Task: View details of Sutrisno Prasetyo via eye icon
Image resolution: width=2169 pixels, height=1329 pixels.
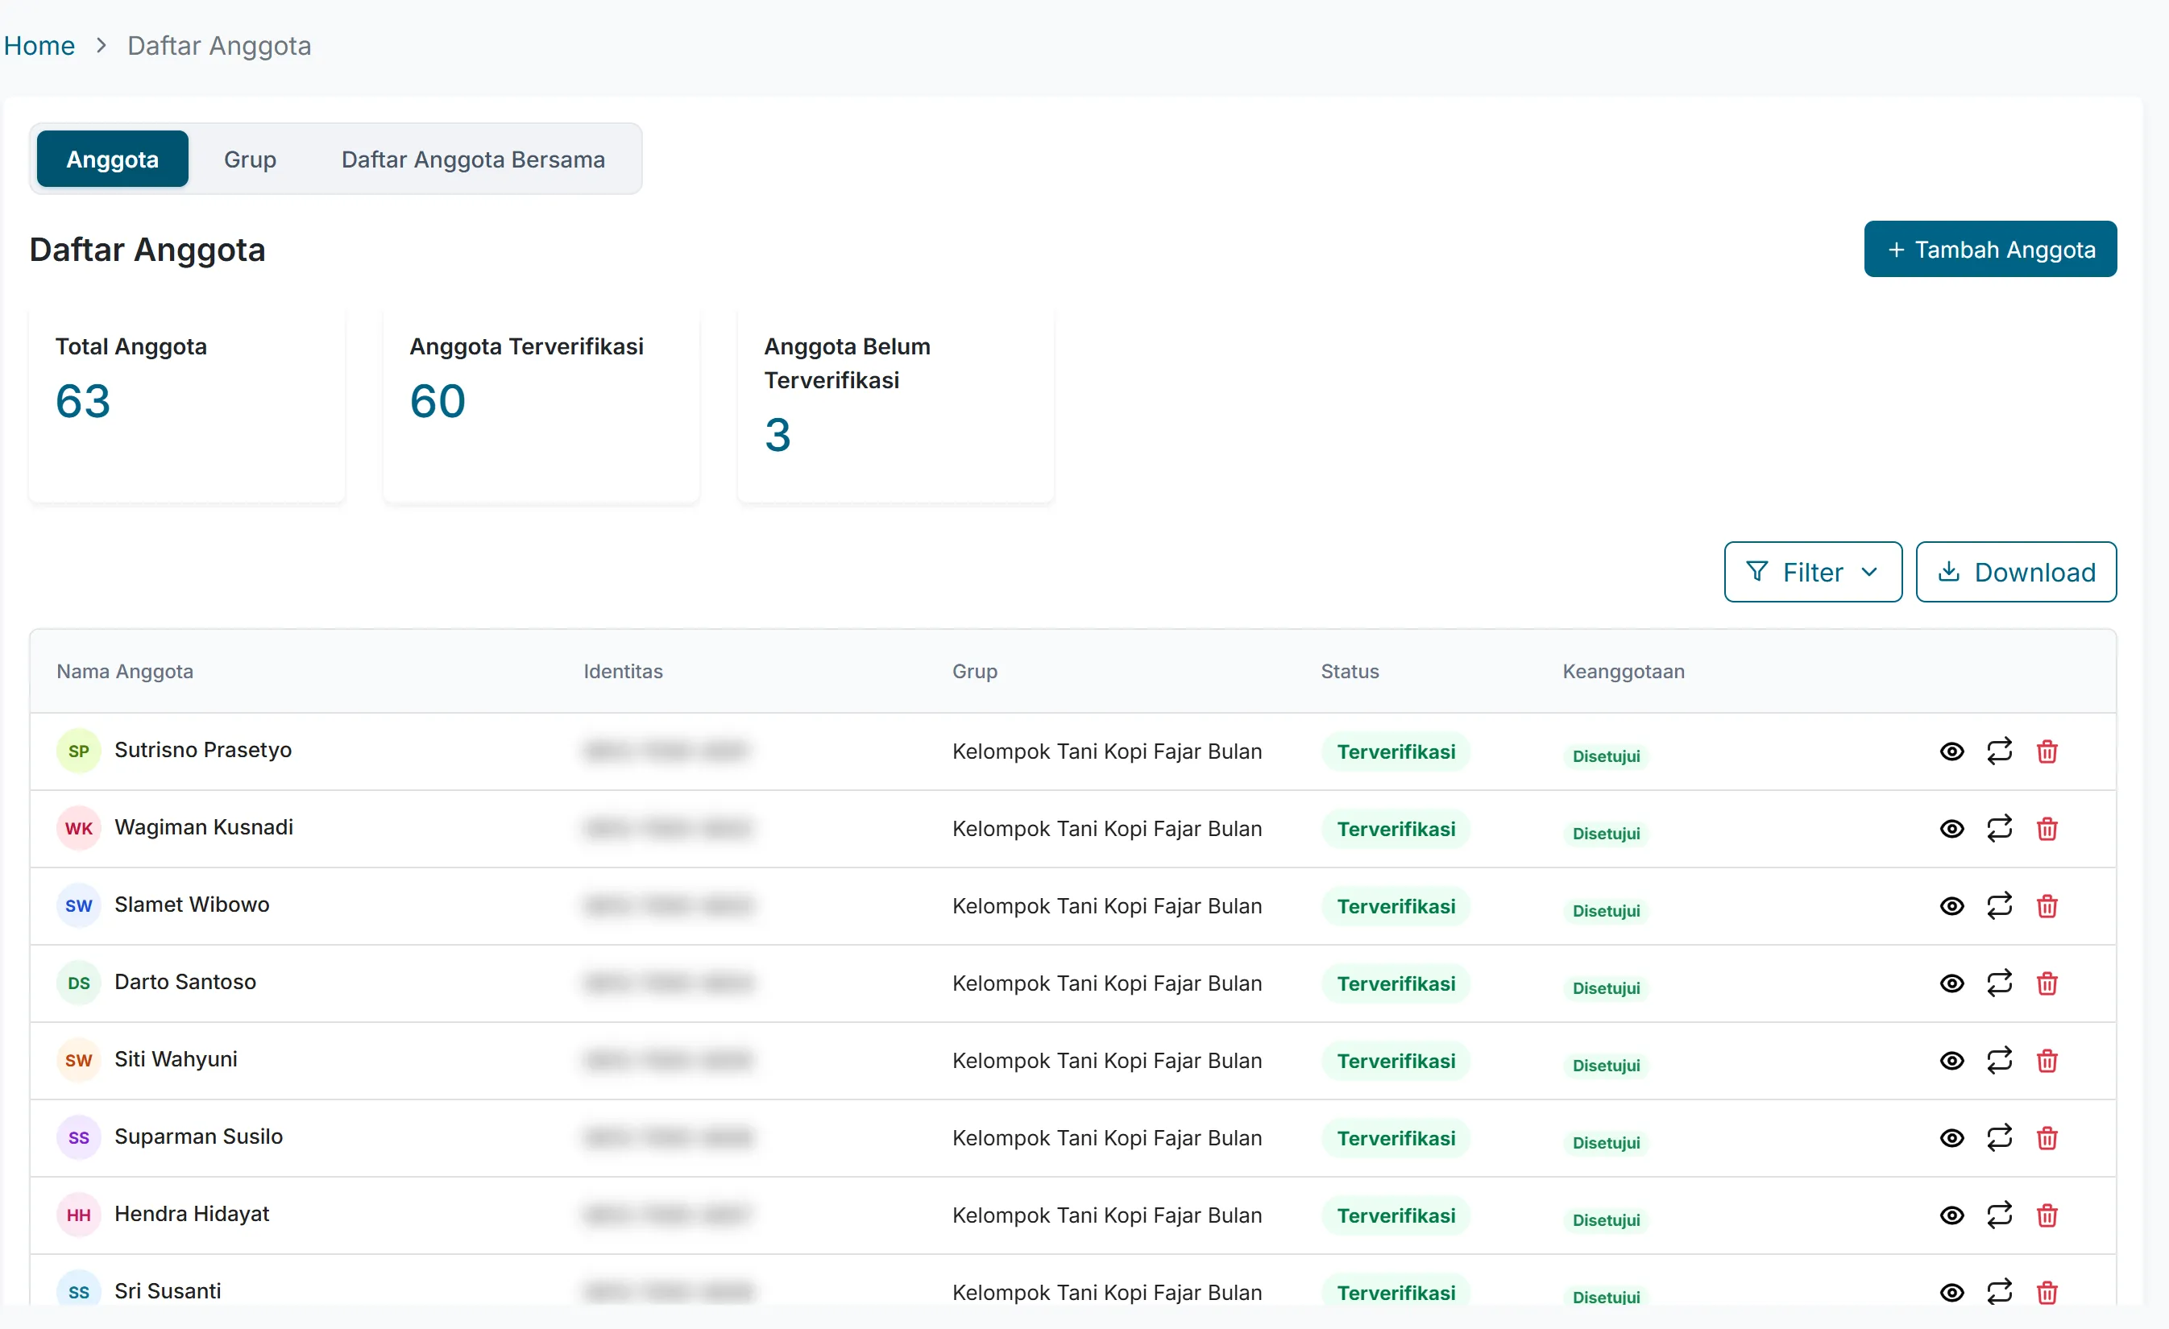Action: pyautogui.click(x=1951, y=751)
